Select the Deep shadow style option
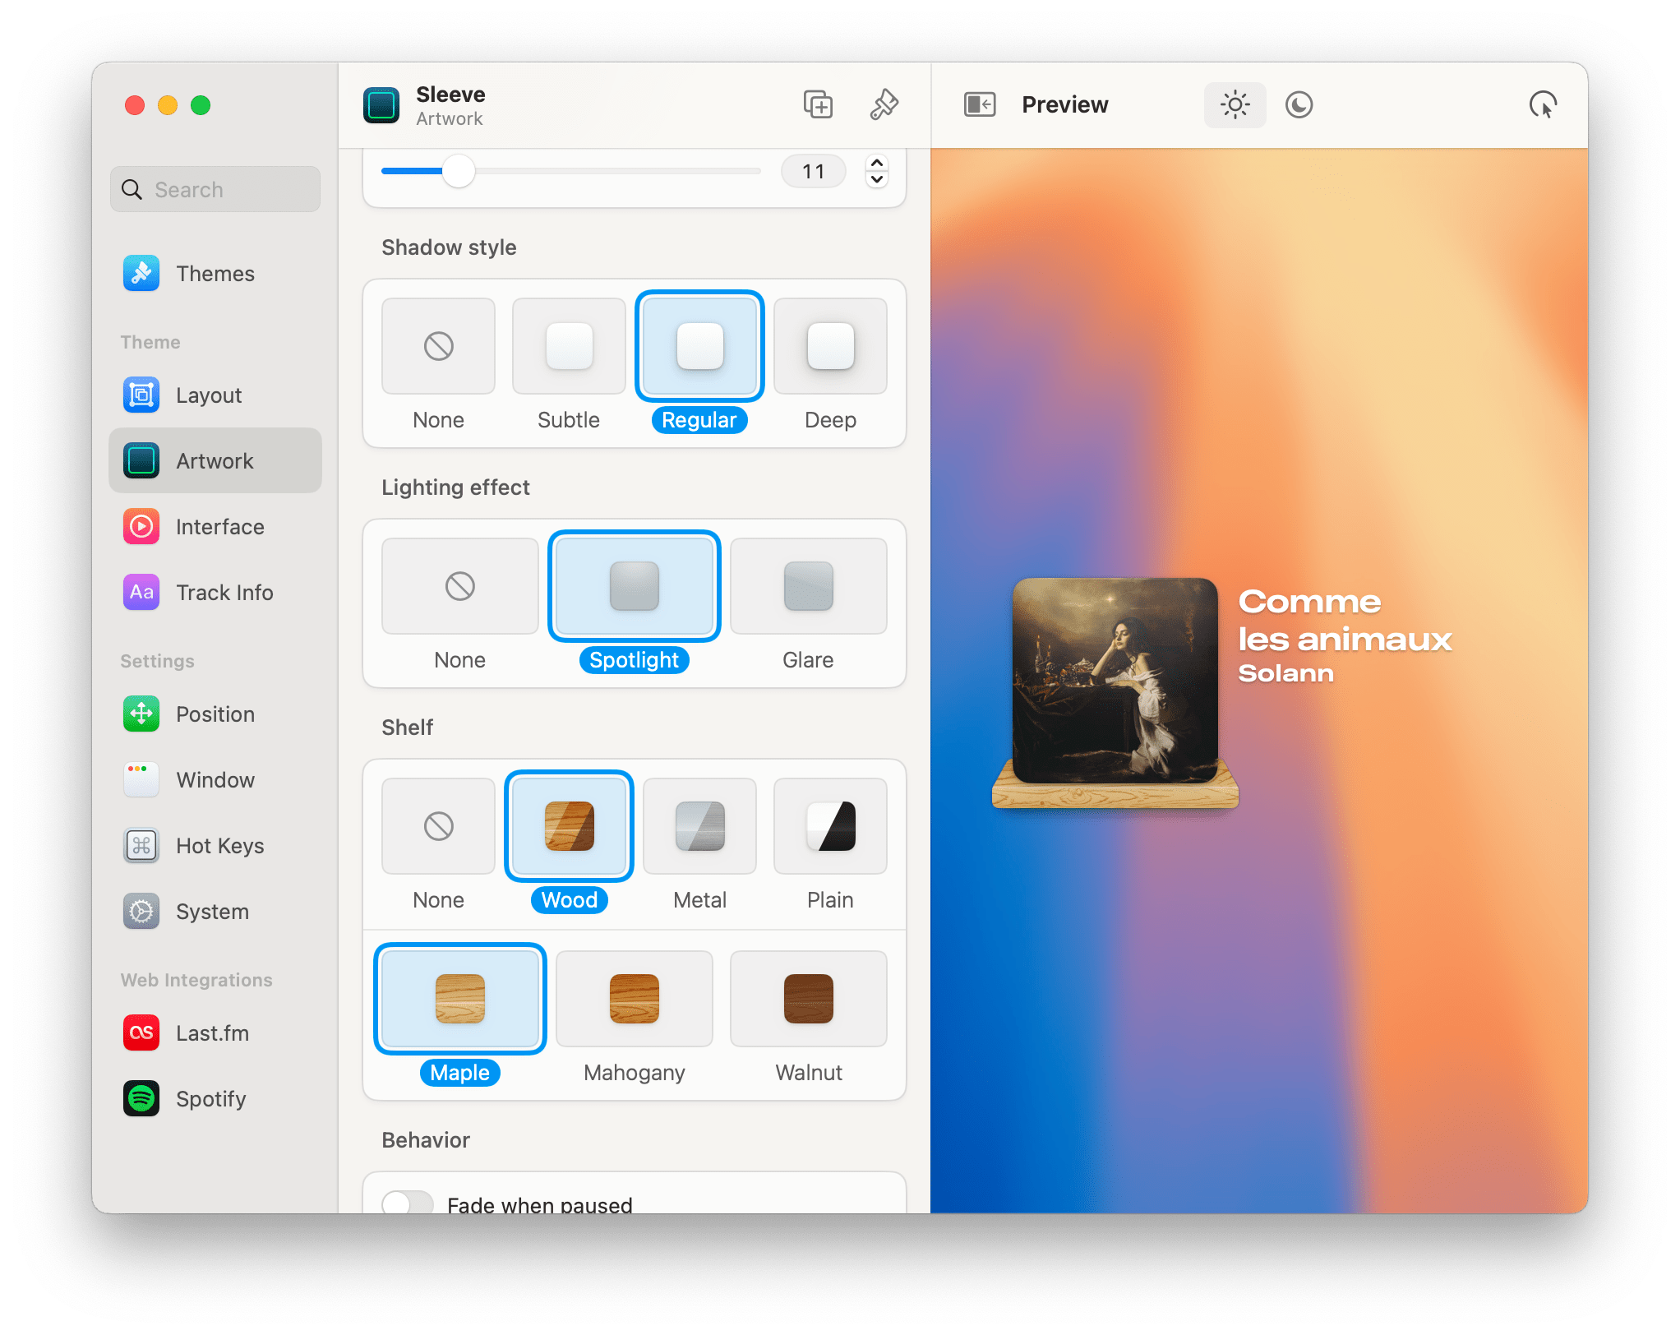The height and width of the screenshot is (1335, 1680). [x=830, y=347]
